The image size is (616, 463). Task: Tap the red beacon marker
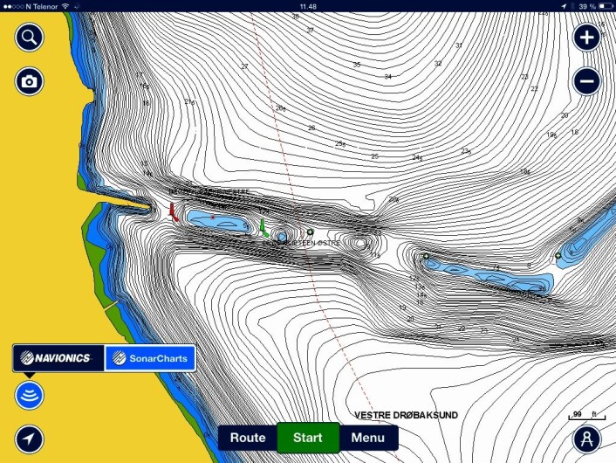coord(173,212)
